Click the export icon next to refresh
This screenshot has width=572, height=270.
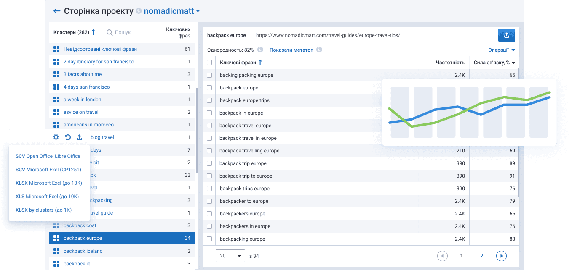(79, 137)
